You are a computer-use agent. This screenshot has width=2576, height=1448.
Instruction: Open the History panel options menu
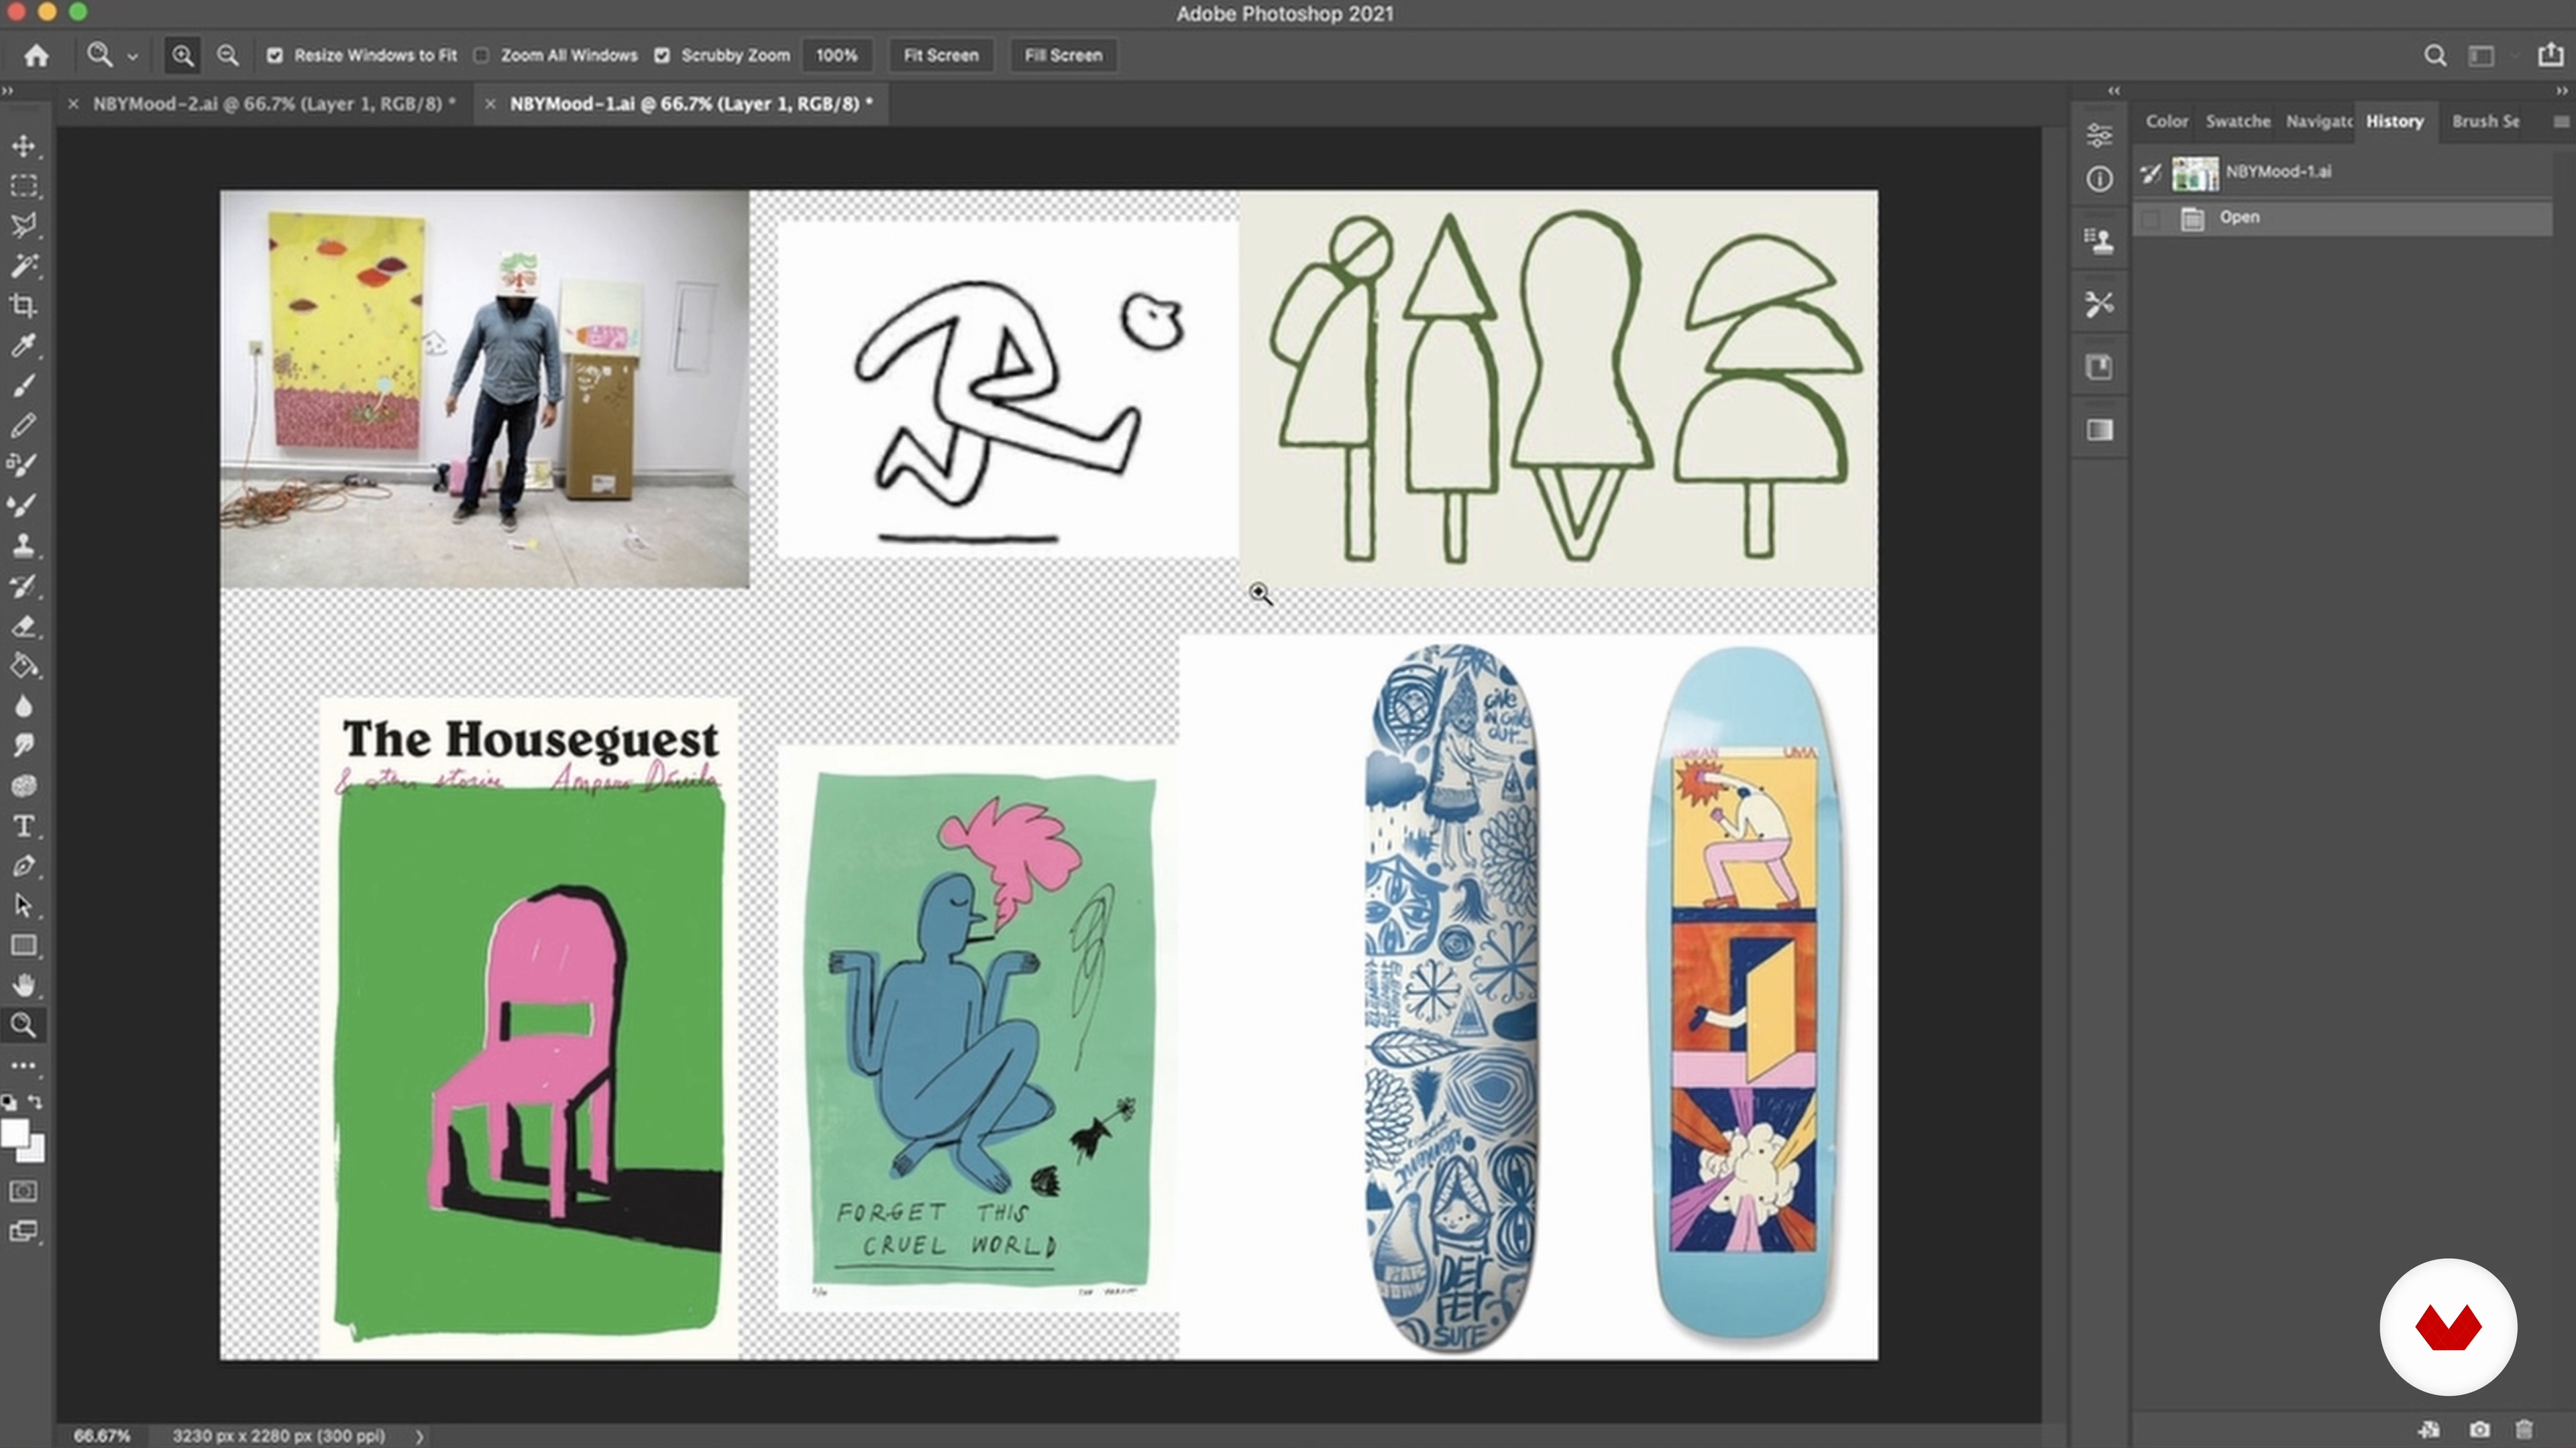tap(2560, 122)
